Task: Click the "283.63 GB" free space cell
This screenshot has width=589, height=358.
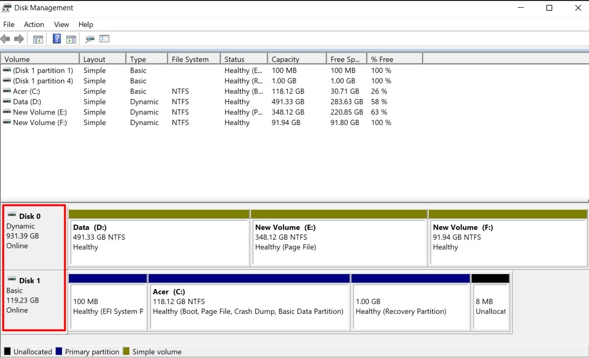Action: click(347, 102)
